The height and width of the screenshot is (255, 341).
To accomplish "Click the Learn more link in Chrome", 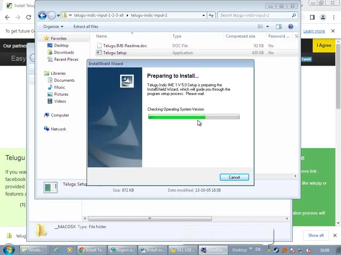I will (314, 31).
